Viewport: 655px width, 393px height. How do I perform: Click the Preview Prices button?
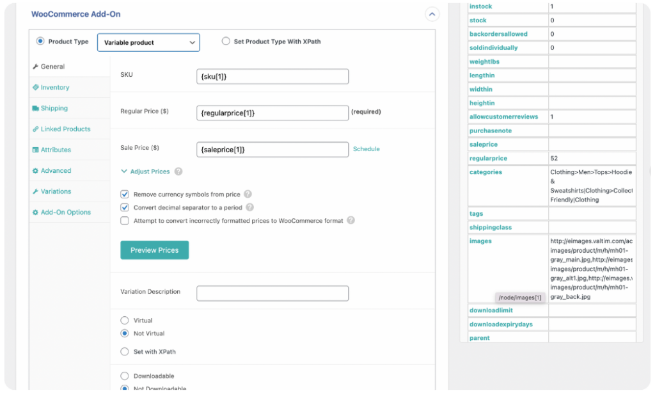[155, 250]
